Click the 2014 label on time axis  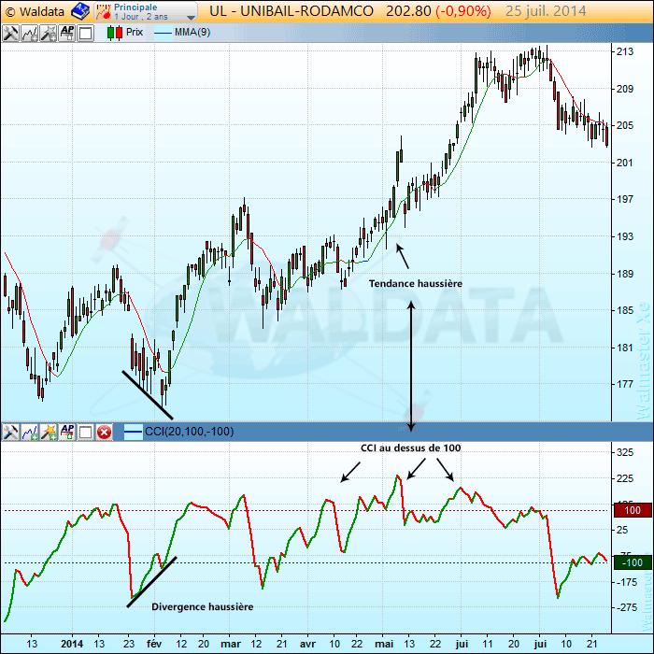point(72,644)
